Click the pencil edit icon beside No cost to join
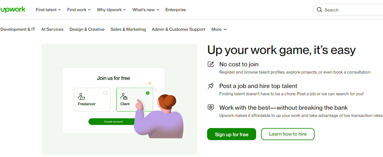The width and height of the screenshot is (383, 157). pos(210,64)
